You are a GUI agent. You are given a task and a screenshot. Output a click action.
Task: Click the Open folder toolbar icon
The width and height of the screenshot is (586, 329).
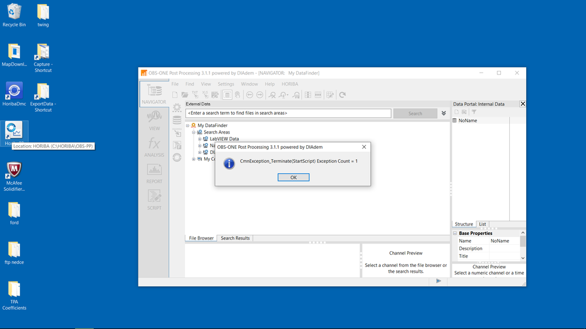185,95
